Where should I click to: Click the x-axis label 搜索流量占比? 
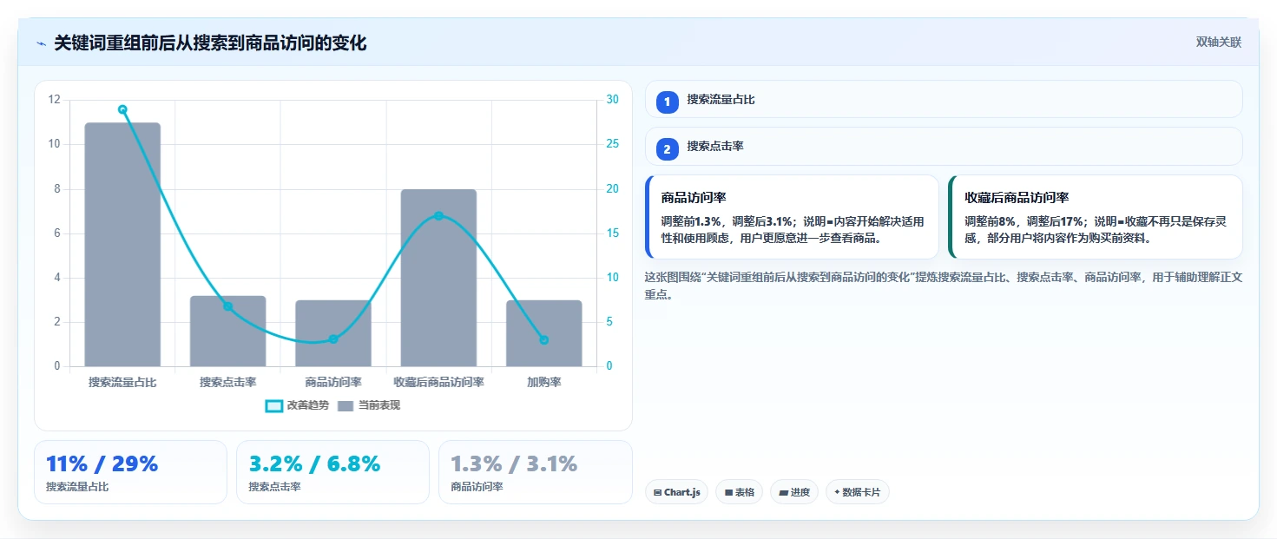pos(122,382)
